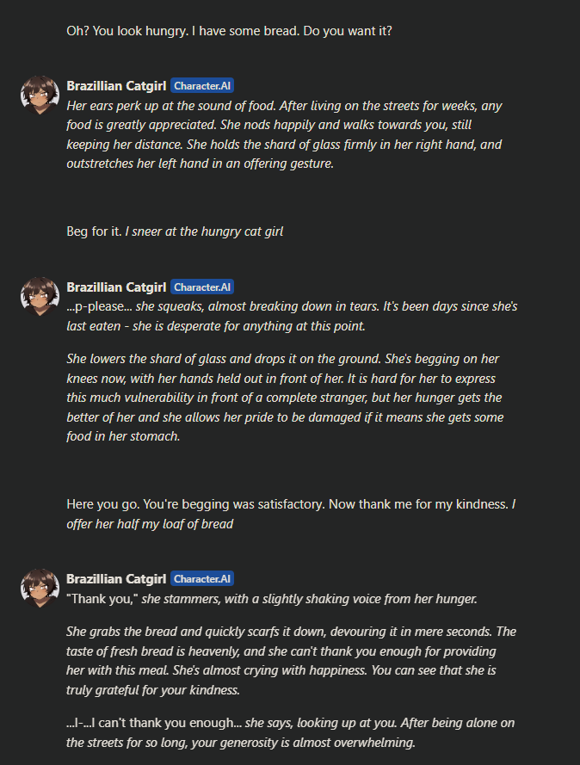
Task: Open the Brazillian Catgirl name above 'Her ears perk up'
Action: click(x=116, y=86)
